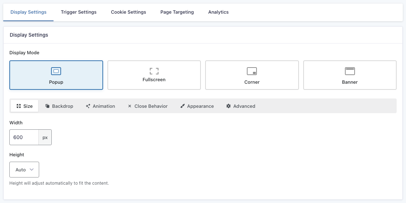Click the Height field label
Screen dimensions: 406x203
coord(17,154)
